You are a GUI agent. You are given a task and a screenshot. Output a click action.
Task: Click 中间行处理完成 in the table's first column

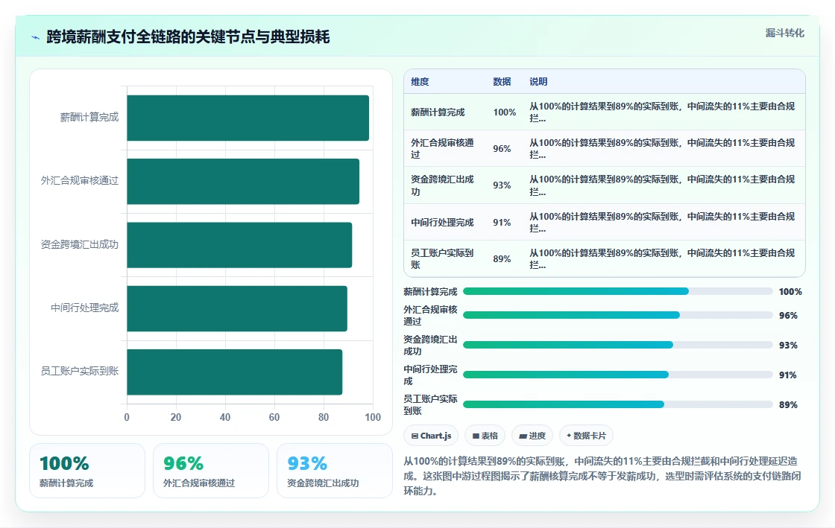[x=442, y=222]
